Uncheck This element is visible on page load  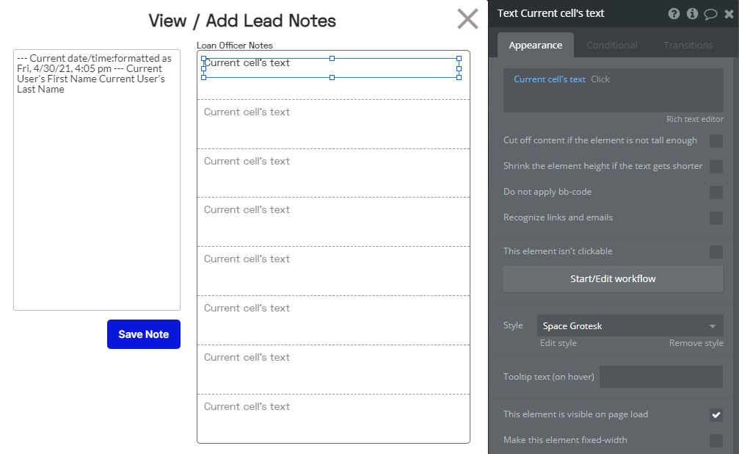pos(716,415)
